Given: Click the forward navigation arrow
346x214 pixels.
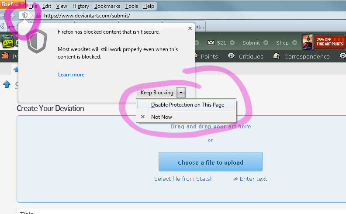Looking at the screenshot, I should point(12,15).
